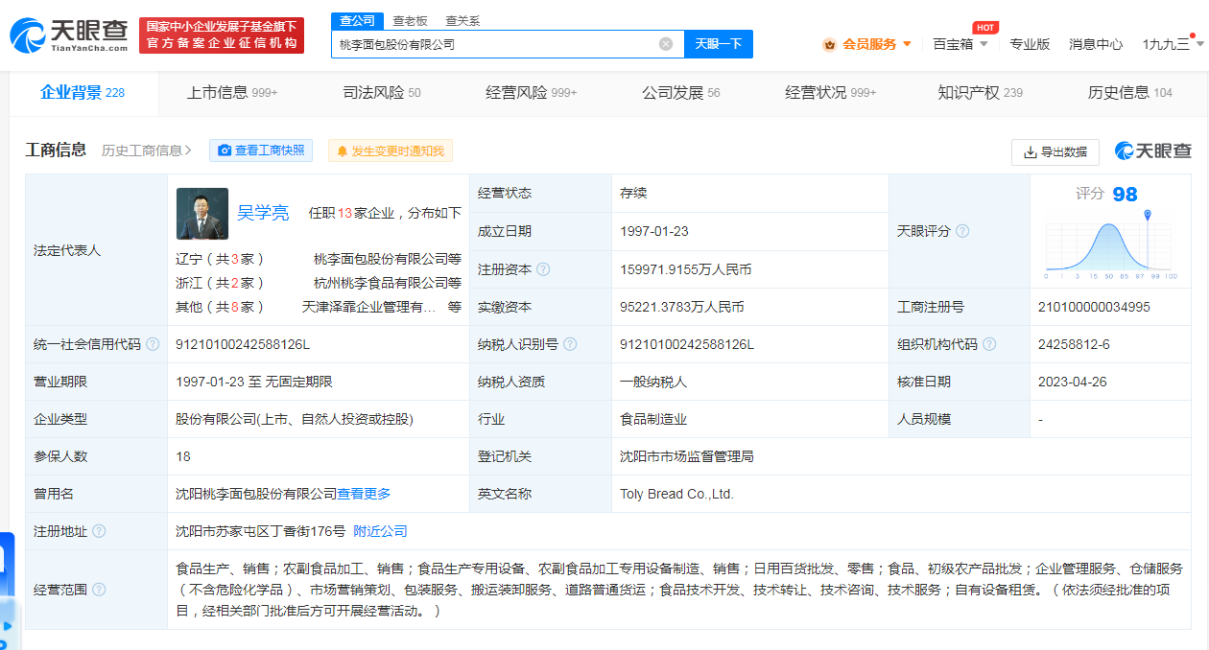Go to the 公司发展 tab
The height and width of the screenshot is (650, 1209).
681,92
